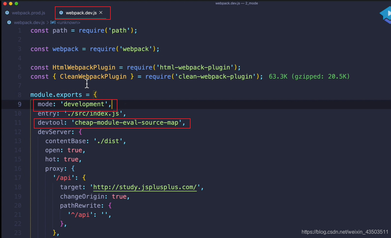
Task: Close the webpack.dev.js tab
Action: (101, 13)
